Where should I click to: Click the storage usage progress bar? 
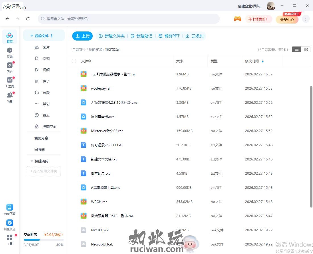[x=43, y=240]
